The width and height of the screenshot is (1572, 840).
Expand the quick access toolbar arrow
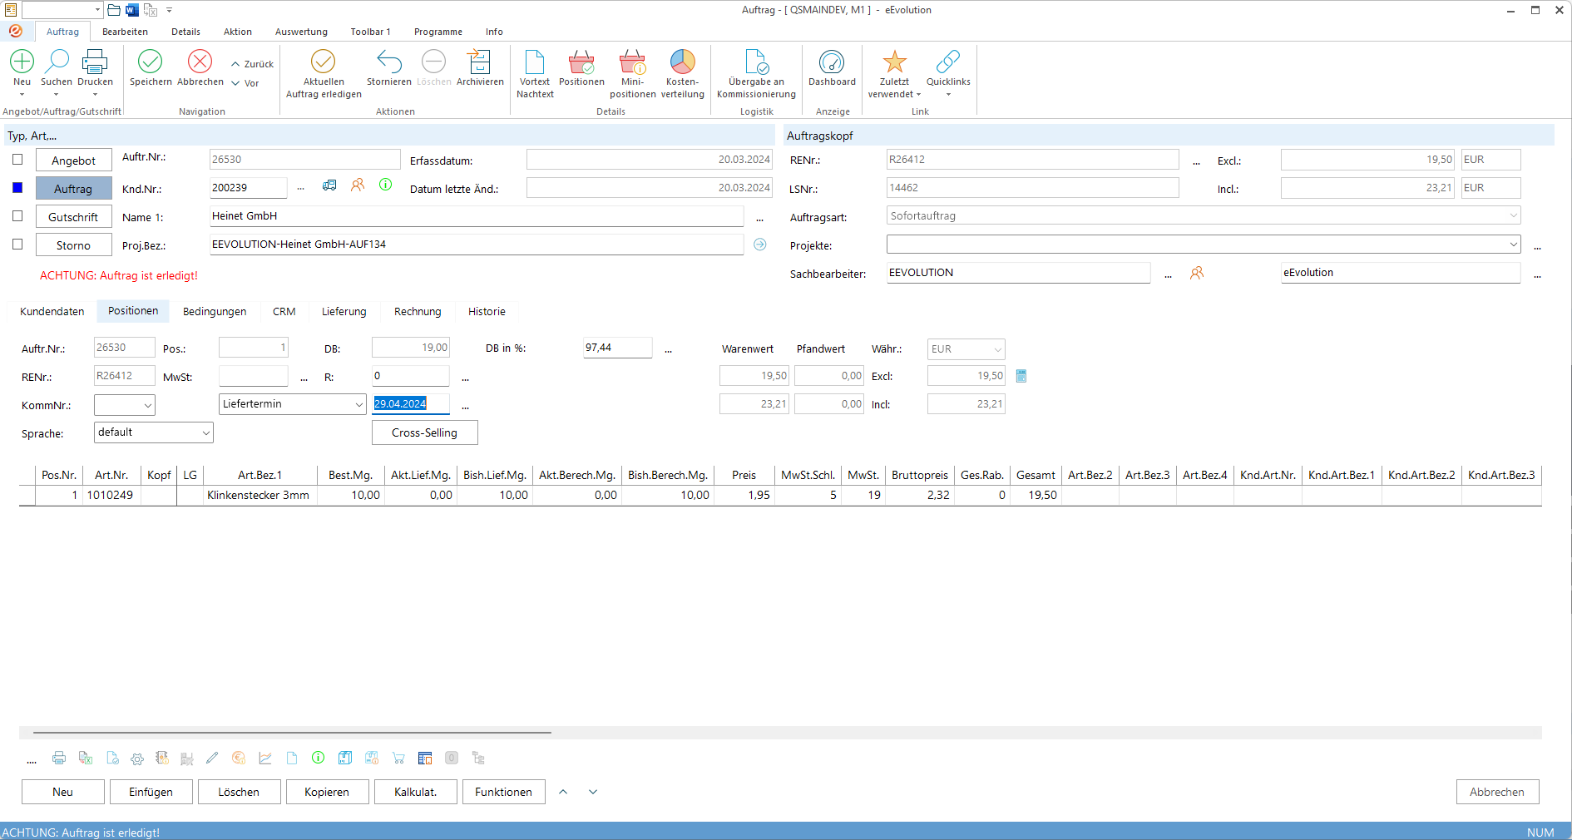point(169,10)
